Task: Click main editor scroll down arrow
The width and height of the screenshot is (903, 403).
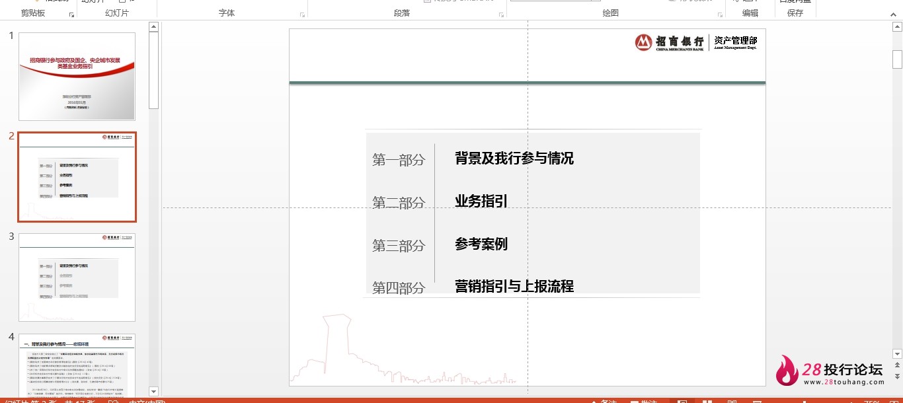Action: point(897,354)
